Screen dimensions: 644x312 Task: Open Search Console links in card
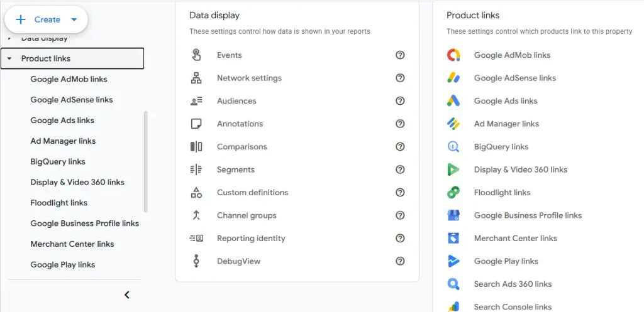coord(513,307)
